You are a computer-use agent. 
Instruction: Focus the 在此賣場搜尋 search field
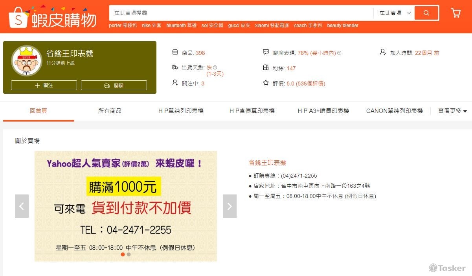pos(241,13)
